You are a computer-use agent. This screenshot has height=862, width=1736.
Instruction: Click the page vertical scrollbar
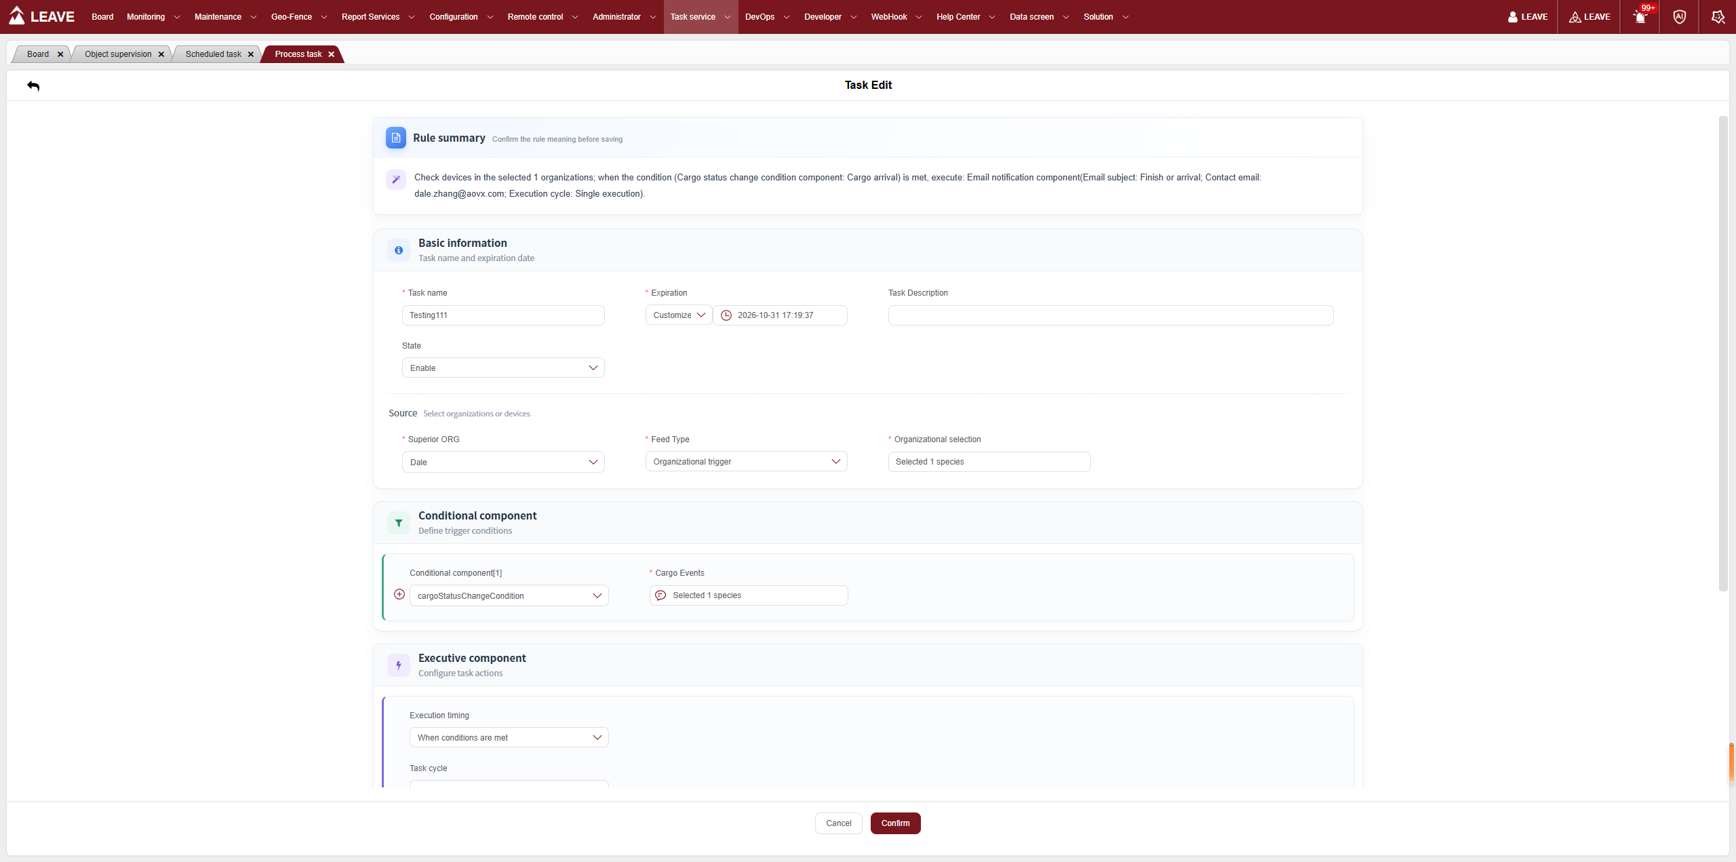pos(1722,353)
